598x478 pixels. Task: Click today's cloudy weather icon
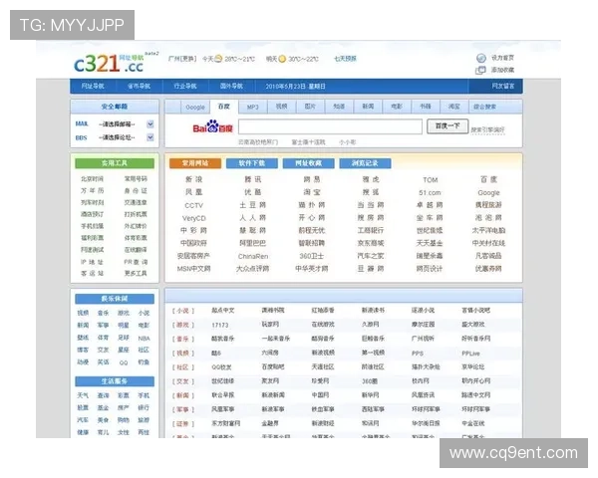[218, 59]
